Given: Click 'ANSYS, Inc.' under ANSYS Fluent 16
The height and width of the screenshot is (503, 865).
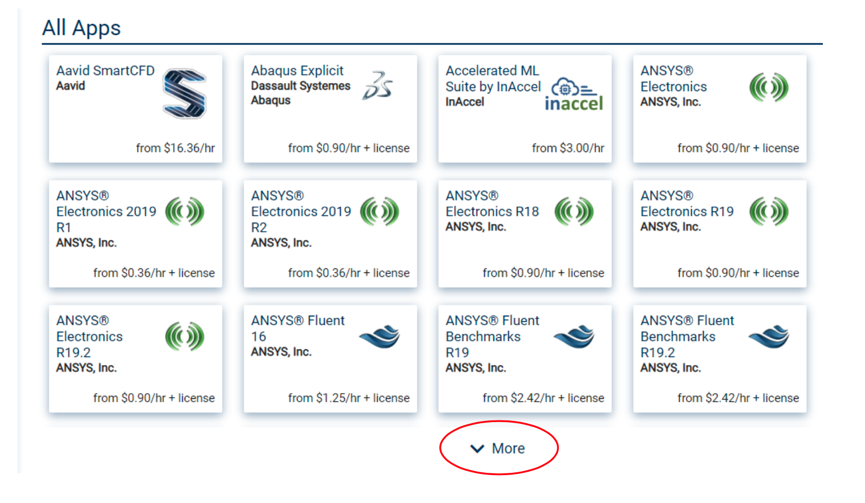Looking at the screenshot, I should click(281, 352).
